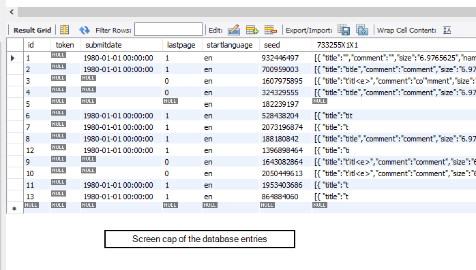Select the id cell with value 12
Image resolution: width=476 pixels, height=270 pixels.
click(x=37, y=150)
